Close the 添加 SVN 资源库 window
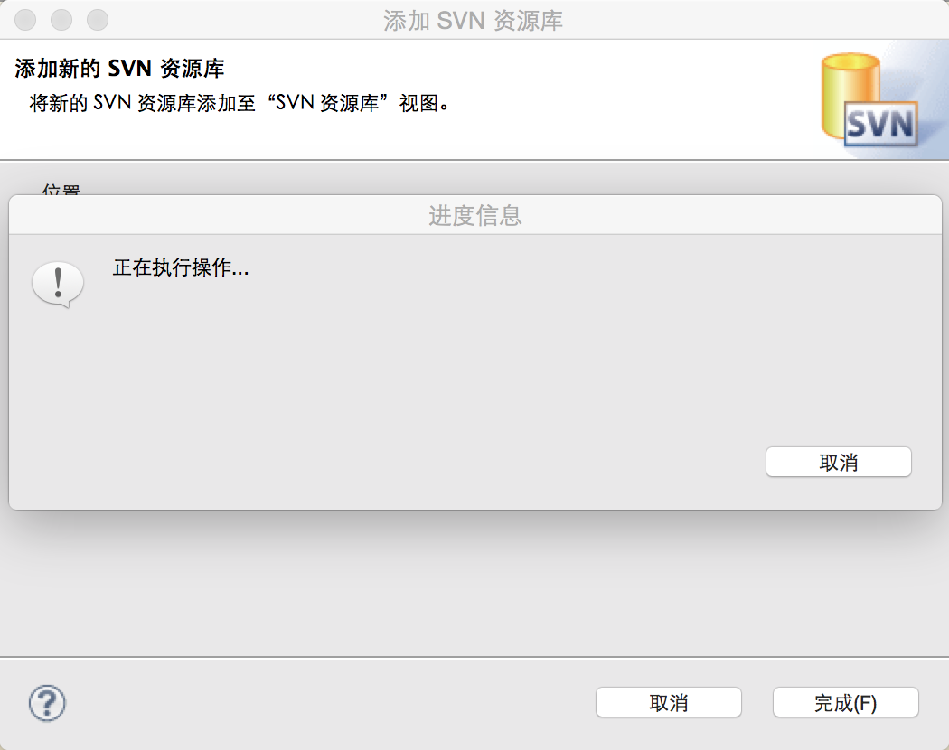 coord(24,19)
